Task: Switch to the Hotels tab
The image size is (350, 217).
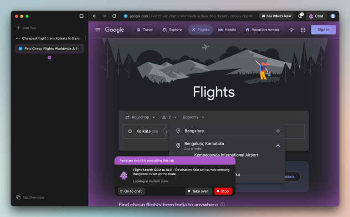Action: (x=227, y=30)
